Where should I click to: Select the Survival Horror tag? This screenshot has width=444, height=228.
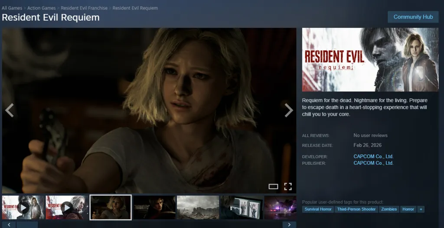318,209
